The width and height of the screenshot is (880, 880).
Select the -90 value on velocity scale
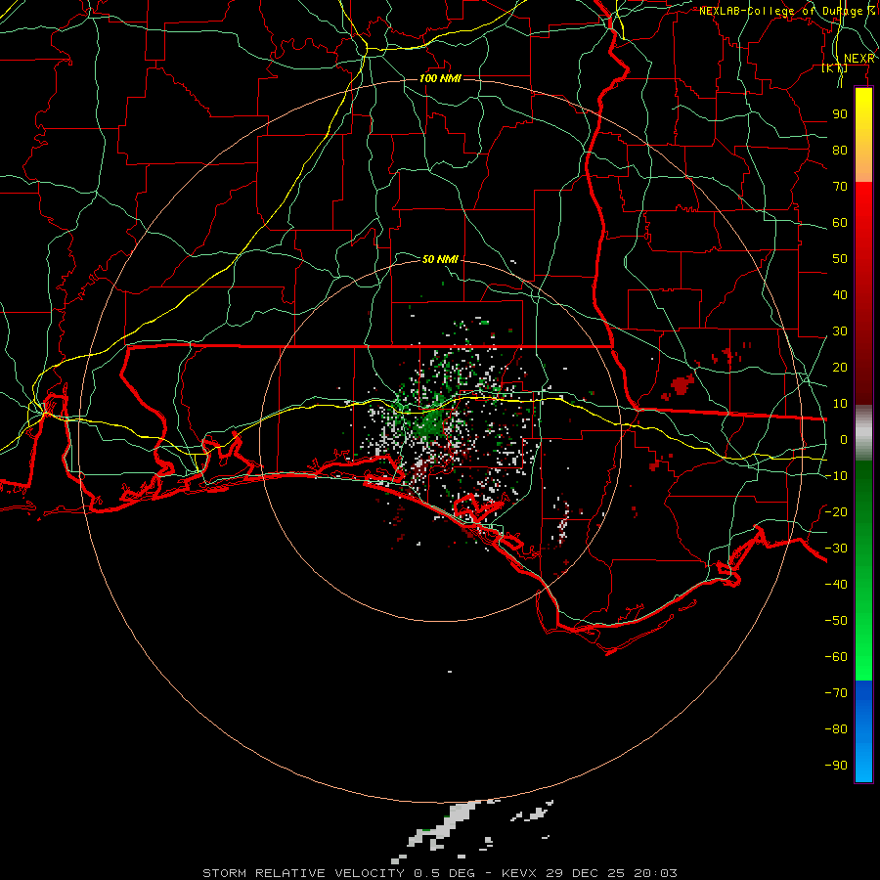point(836,765)
